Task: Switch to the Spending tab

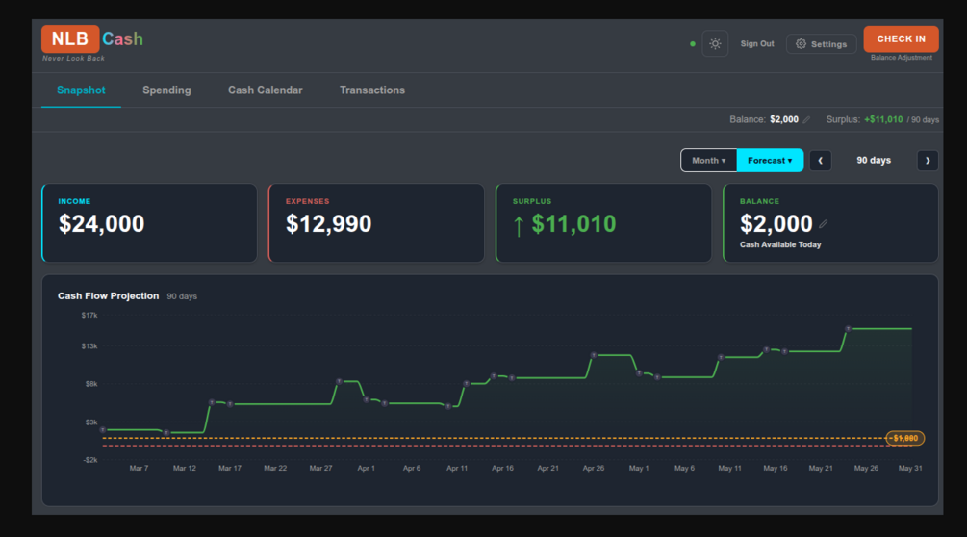Action: (x=166, y=90)
